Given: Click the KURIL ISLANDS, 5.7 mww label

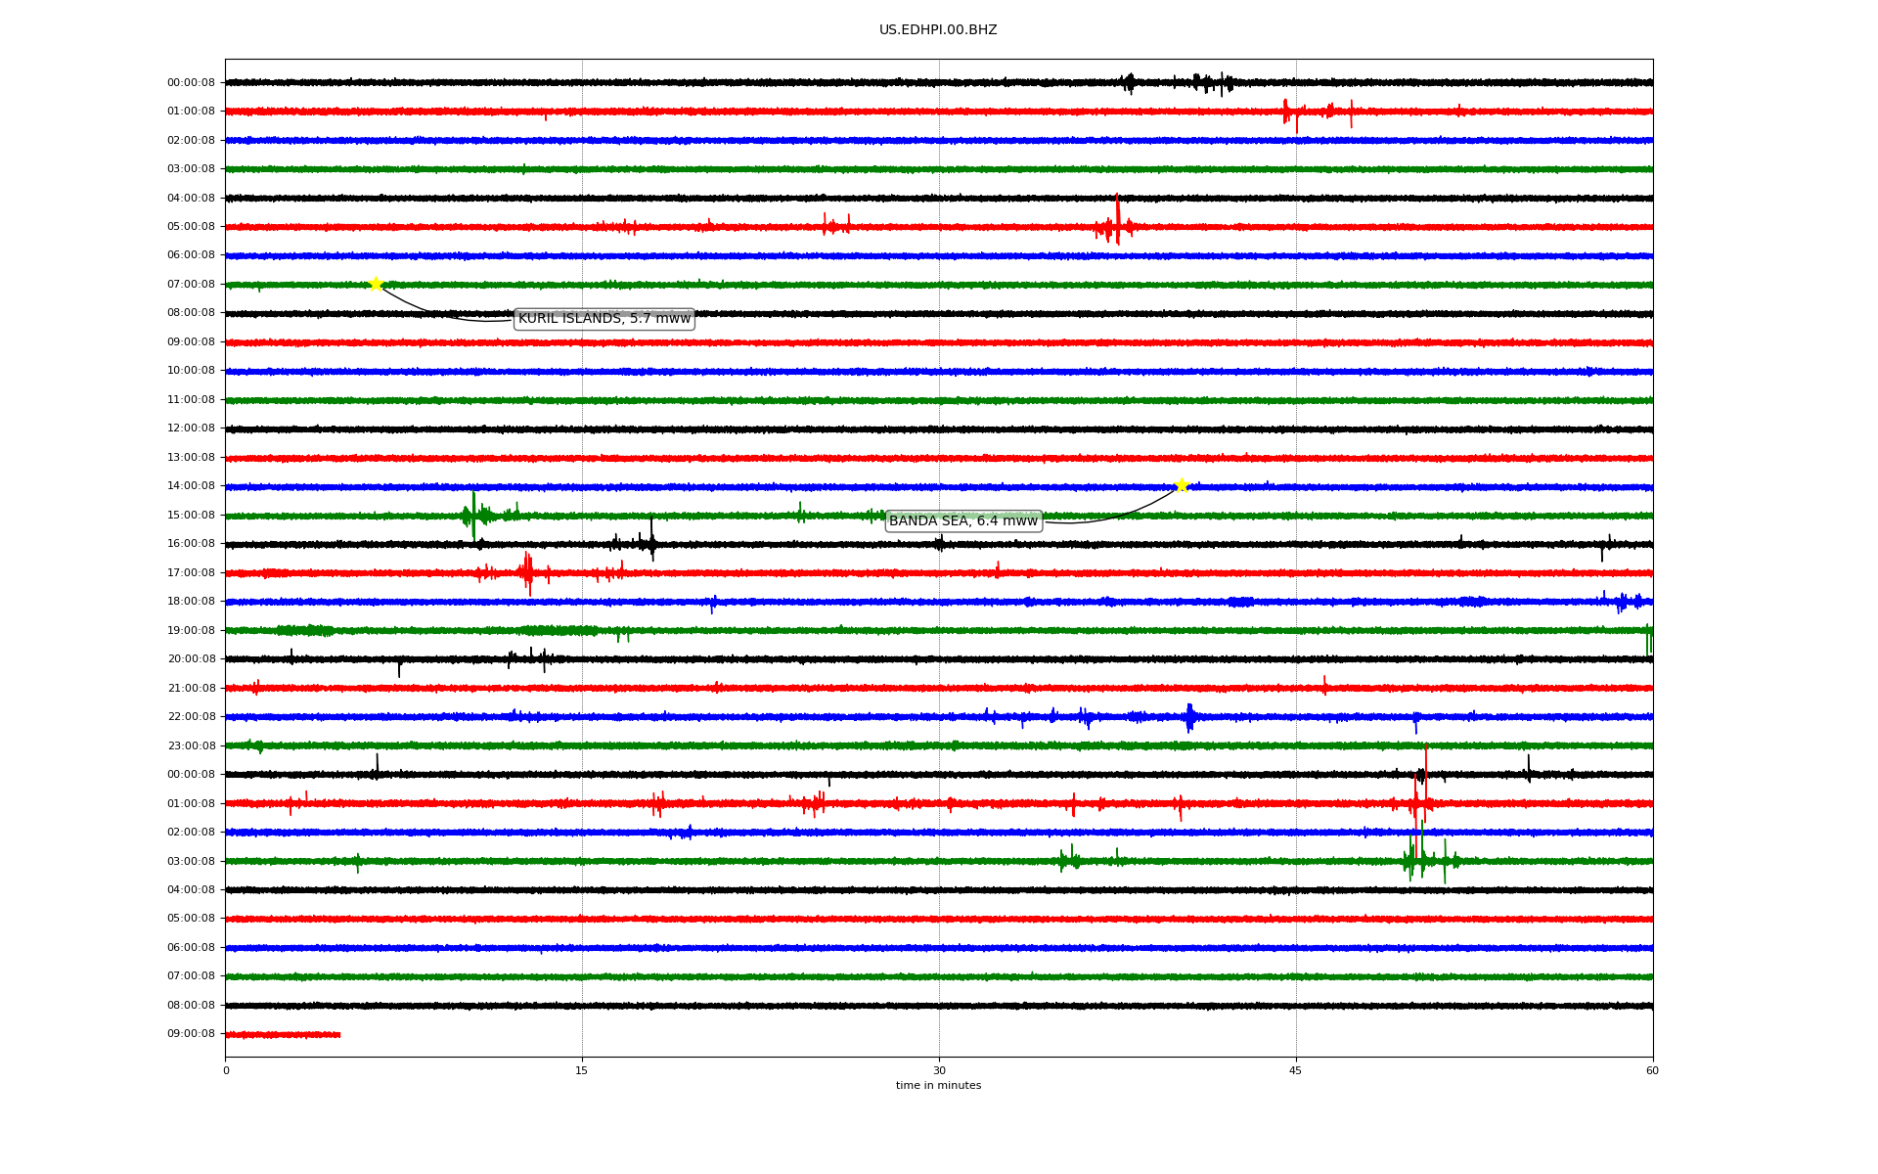Looking at the screenshot, I should coord(604,319).
